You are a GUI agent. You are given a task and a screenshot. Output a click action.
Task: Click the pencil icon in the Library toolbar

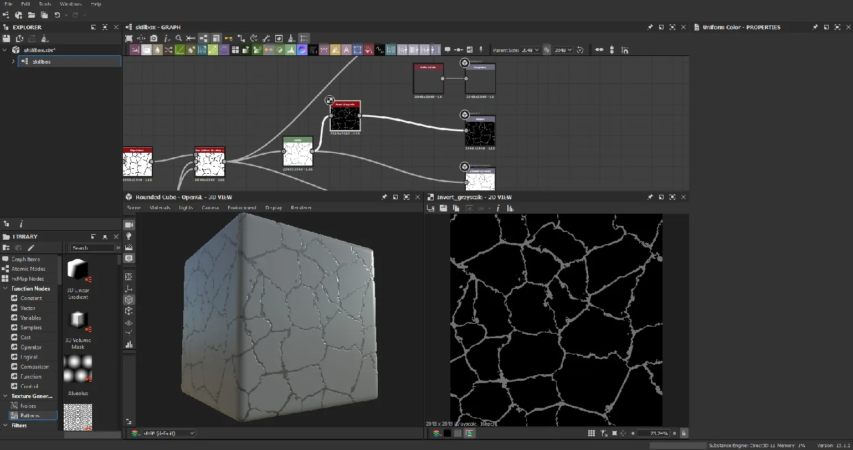(x=31, y=247)
